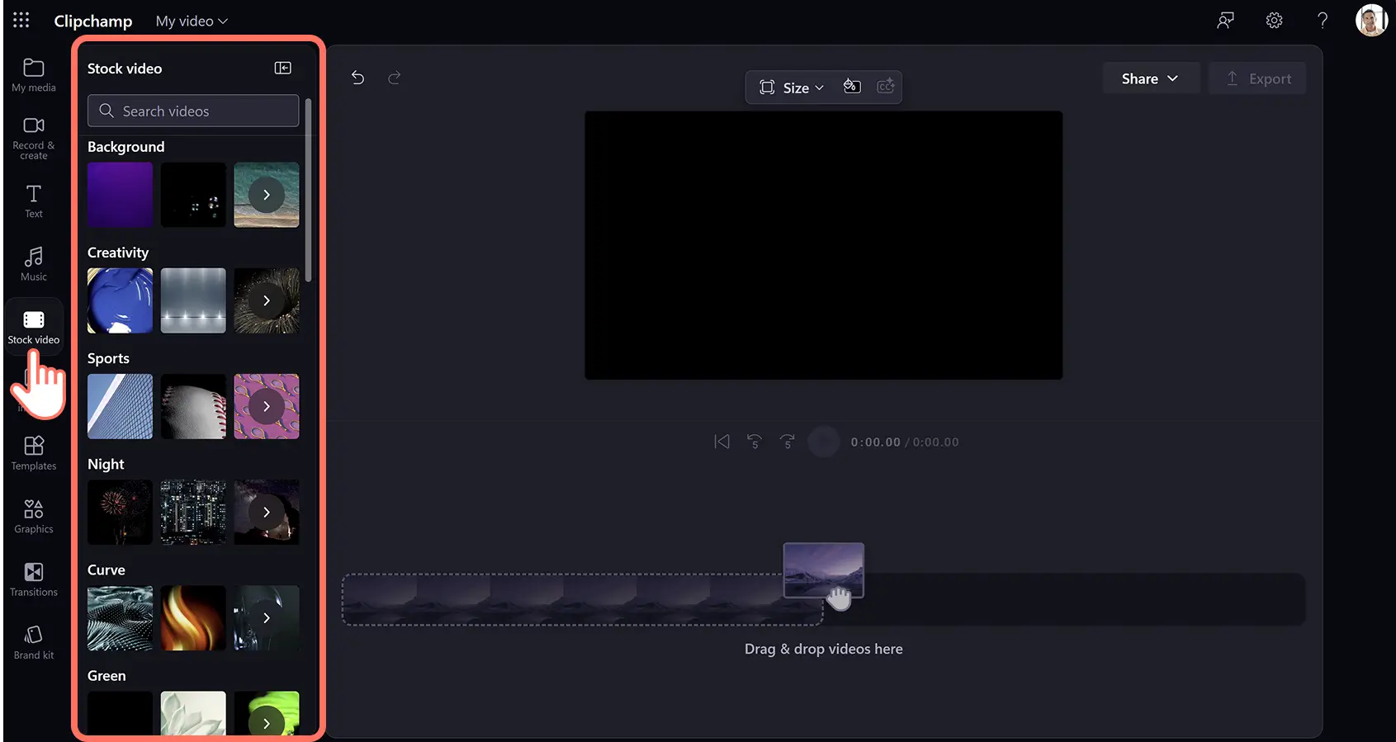The height and width of the screenshot is (742, 1396).
Task: Open the user profile avatar
Action: point(1371,21)
